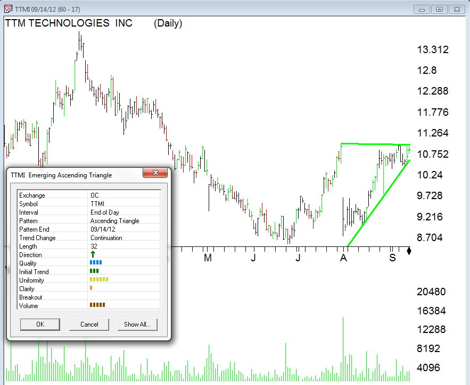Click the green rising triangle support line

(x=378, y=203)
